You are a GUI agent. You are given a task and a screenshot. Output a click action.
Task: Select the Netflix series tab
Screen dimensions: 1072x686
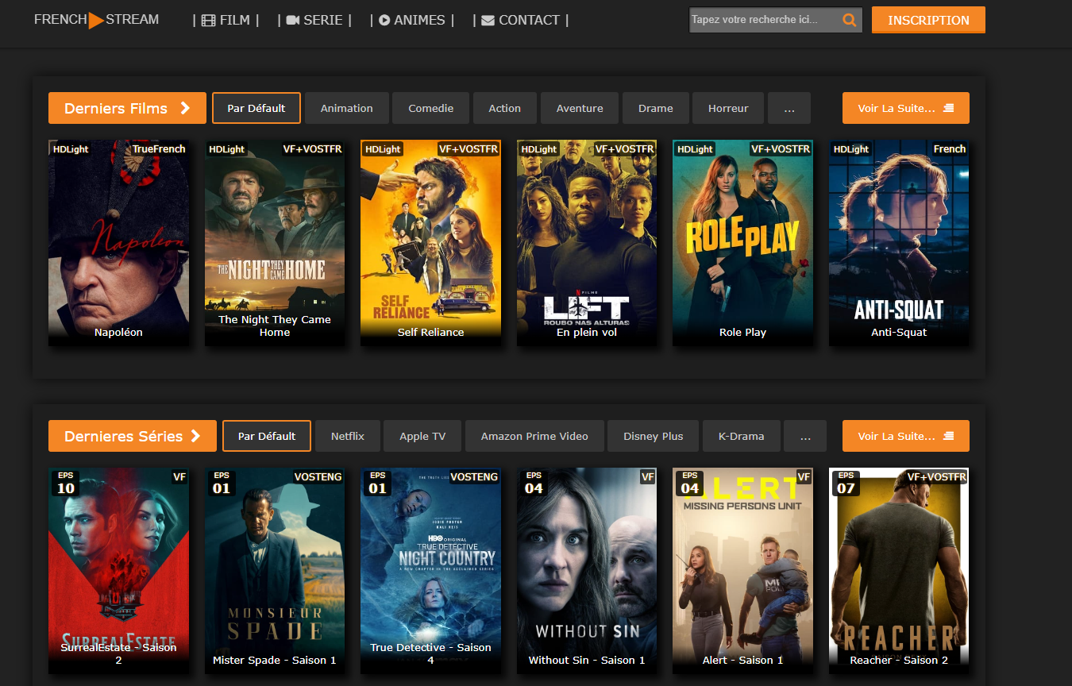point(347,437)
